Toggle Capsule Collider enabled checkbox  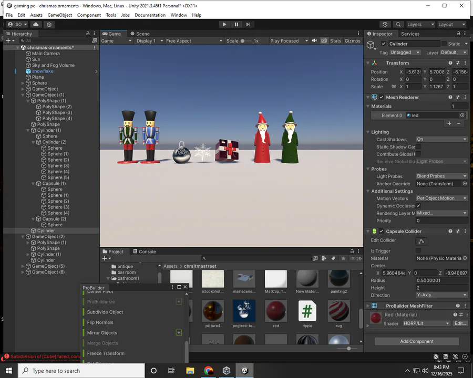(382, 231)
